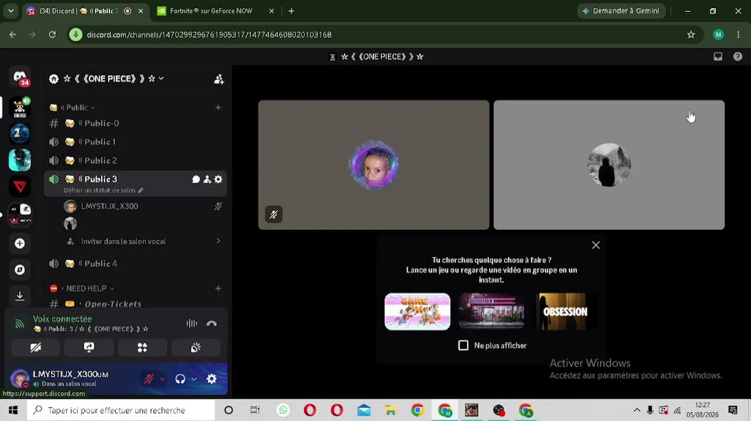Open the Chrome tab search dropdown
This screenshot has height=421, width=751.
pos(11,11)
